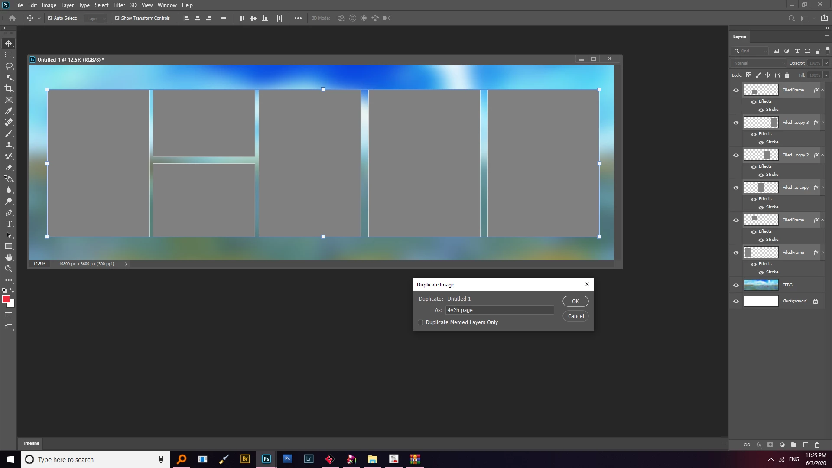Select the Lasso tool
The image size is (832, 468).
tap(9, 66)
